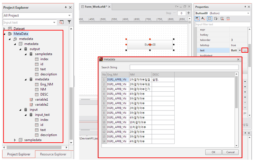Collapse the MetaData tree node
This screenshot has height=161, width=254.
point(5,34)
